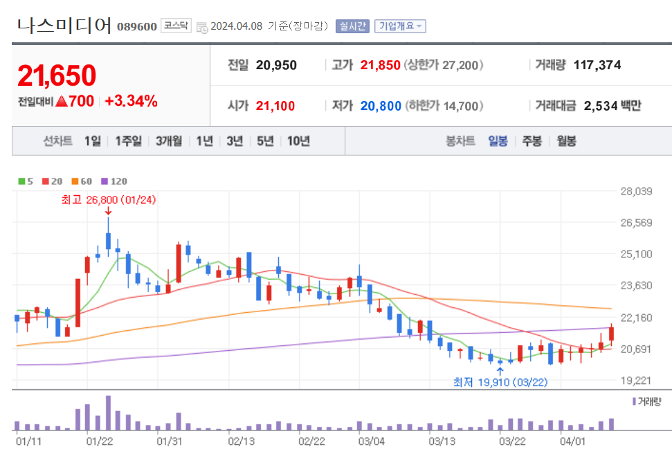Select the 3년 line chart tab

[x=235, y=141]
